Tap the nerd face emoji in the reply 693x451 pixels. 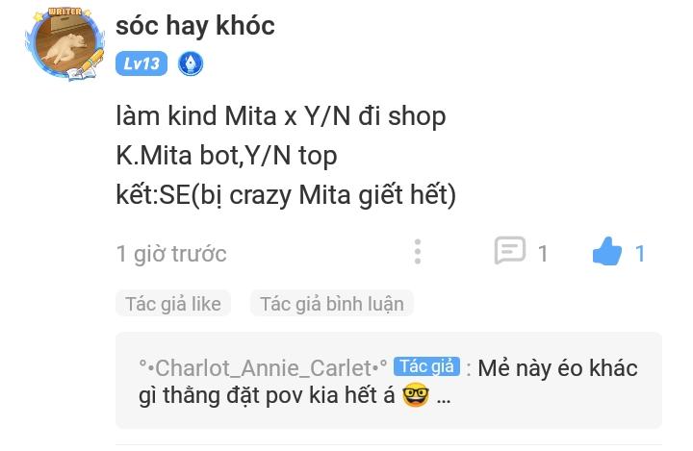point(416,395)
